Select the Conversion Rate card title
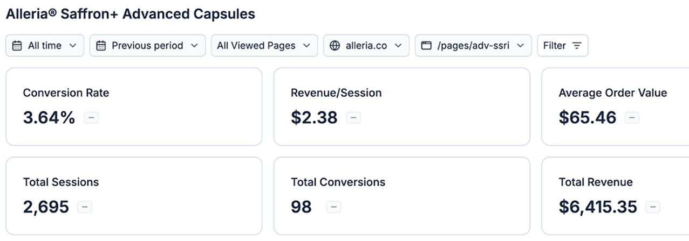689x241 pixels. click(66, 93)
